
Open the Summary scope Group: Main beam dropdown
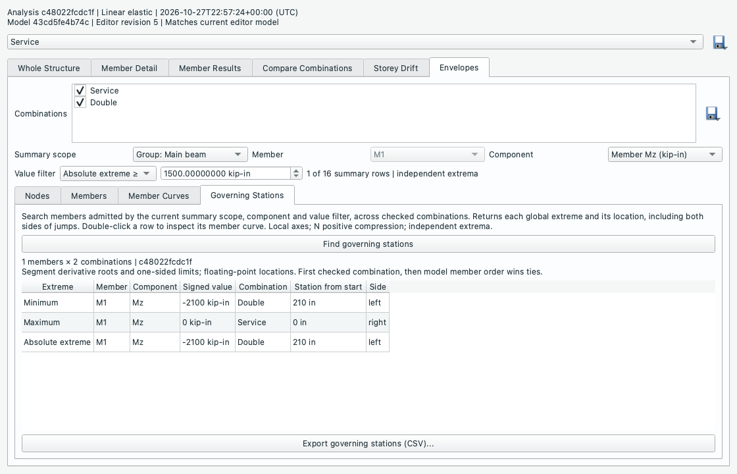click(190, 155)
